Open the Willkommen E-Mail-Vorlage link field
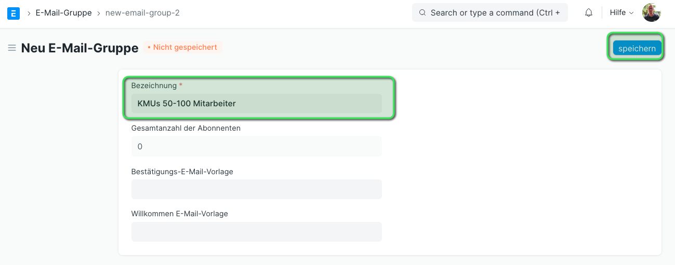675x265 pixels. coord(257,232)
